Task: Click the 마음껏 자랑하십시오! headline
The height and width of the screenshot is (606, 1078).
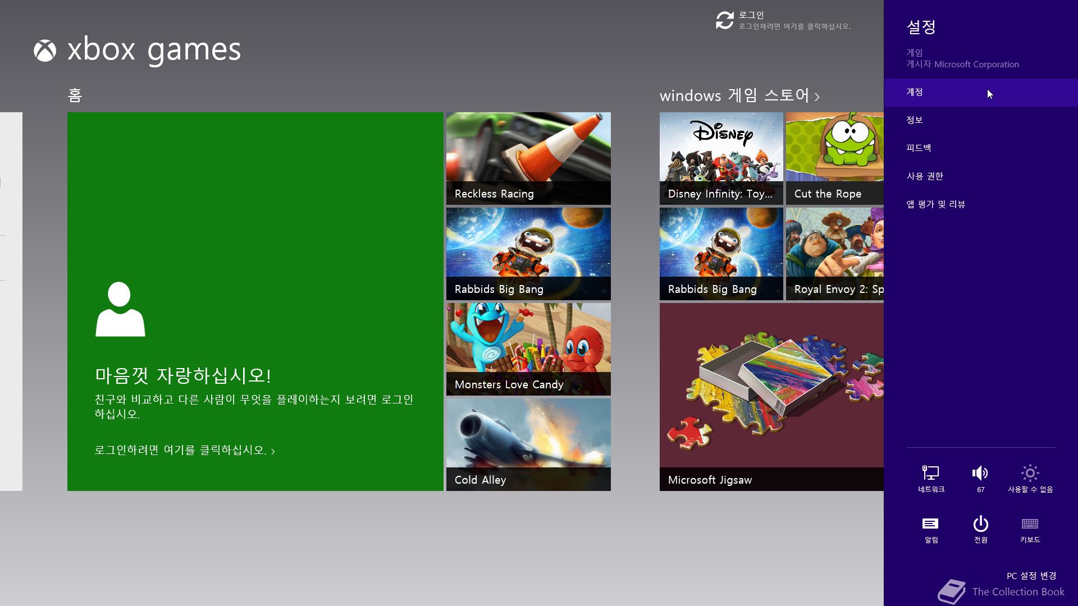Action: (183, 375)
